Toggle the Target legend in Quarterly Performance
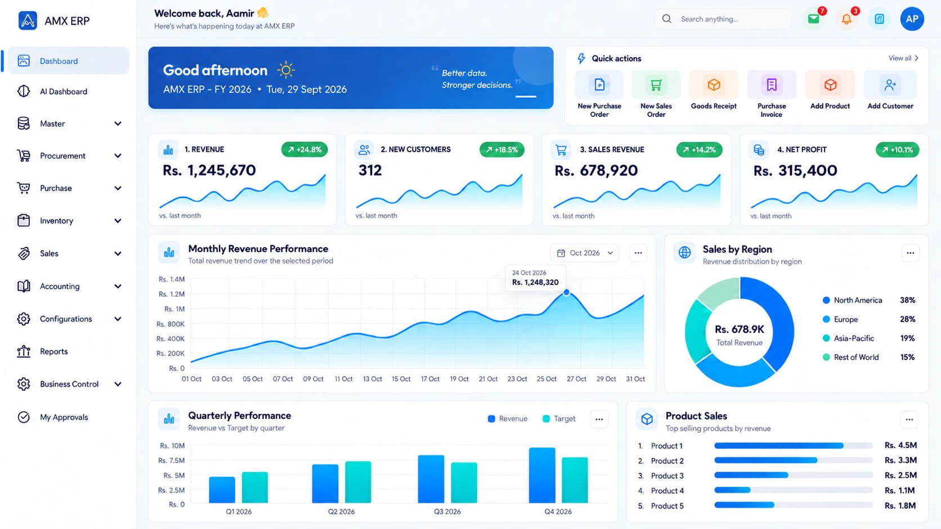The image size is (941, 529). pos(559,419)
